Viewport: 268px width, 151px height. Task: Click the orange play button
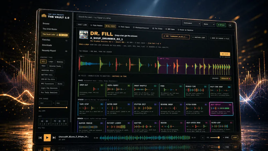(x=47, y=138)
